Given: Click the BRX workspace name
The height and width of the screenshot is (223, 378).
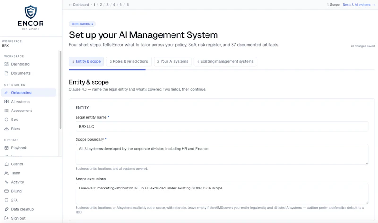Looking at the screenshot, I should (5, 45).
